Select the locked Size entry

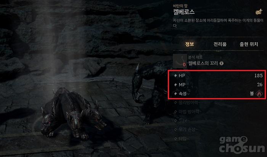[182, 121]
